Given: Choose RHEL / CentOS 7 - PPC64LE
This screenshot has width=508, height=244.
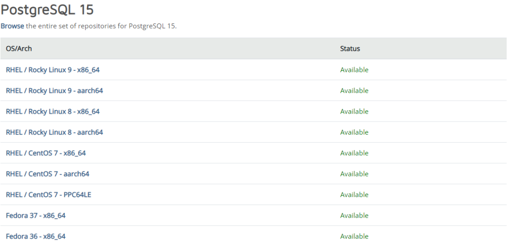Looking at the screenshot, I should coord(48,195).
